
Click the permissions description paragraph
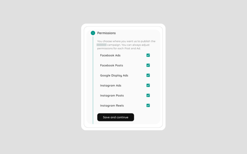(x=126, y=45)
